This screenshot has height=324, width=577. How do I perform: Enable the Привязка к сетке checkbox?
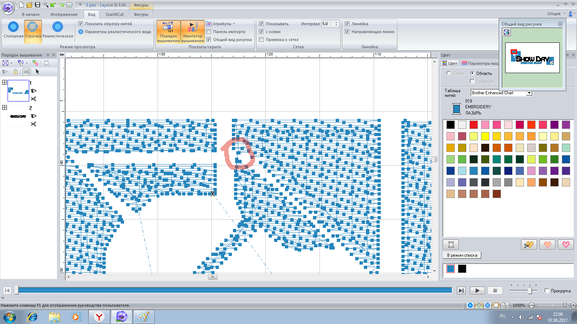pos(261,40)
